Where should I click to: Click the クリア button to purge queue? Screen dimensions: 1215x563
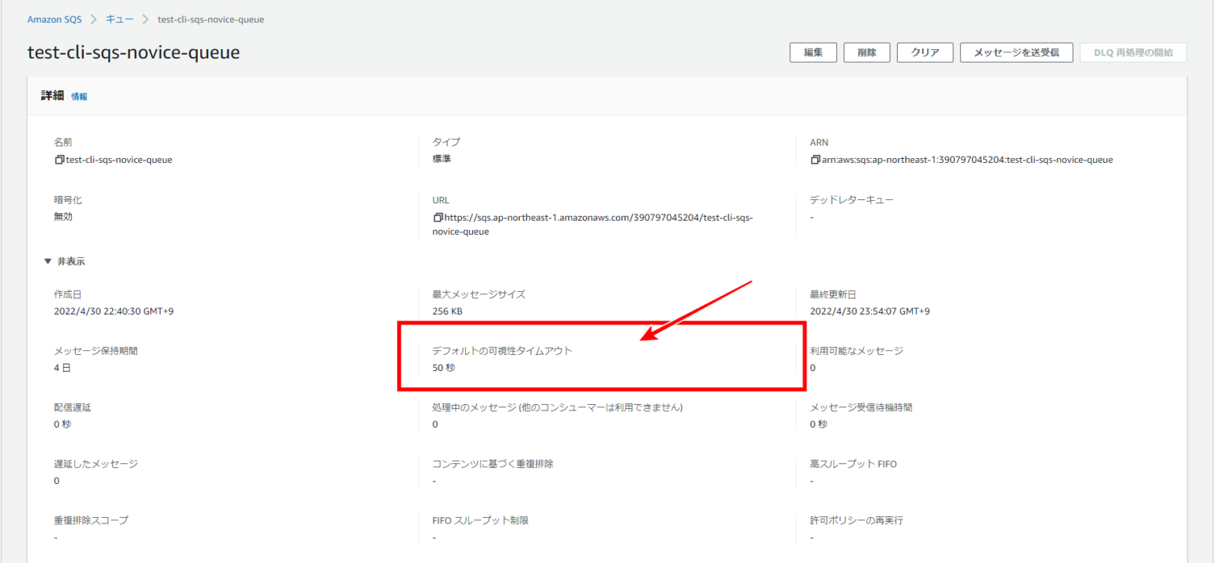pos(925,52)
